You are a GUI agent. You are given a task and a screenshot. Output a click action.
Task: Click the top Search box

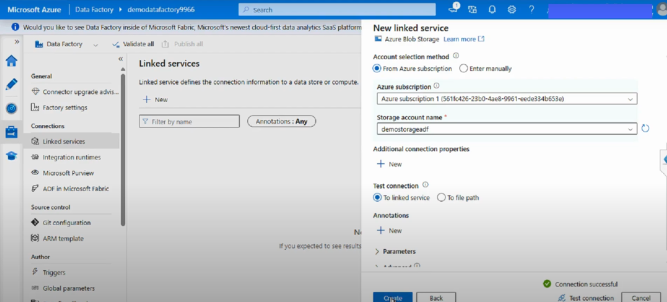coord(337,9)
